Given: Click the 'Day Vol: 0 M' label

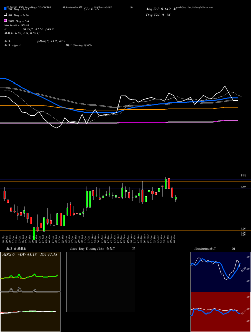Looking at the screenshot, I should coord(158,15).
